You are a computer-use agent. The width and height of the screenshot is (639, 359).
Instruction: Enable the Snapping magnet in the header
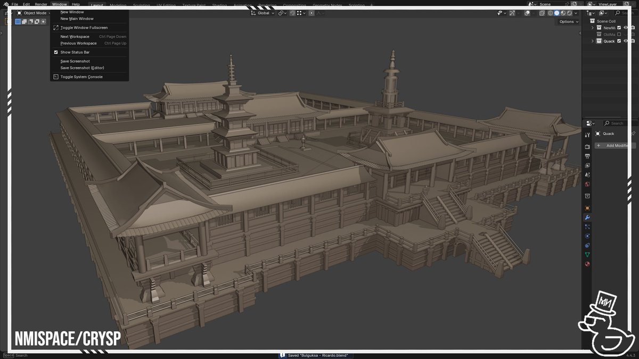[292, 13]
